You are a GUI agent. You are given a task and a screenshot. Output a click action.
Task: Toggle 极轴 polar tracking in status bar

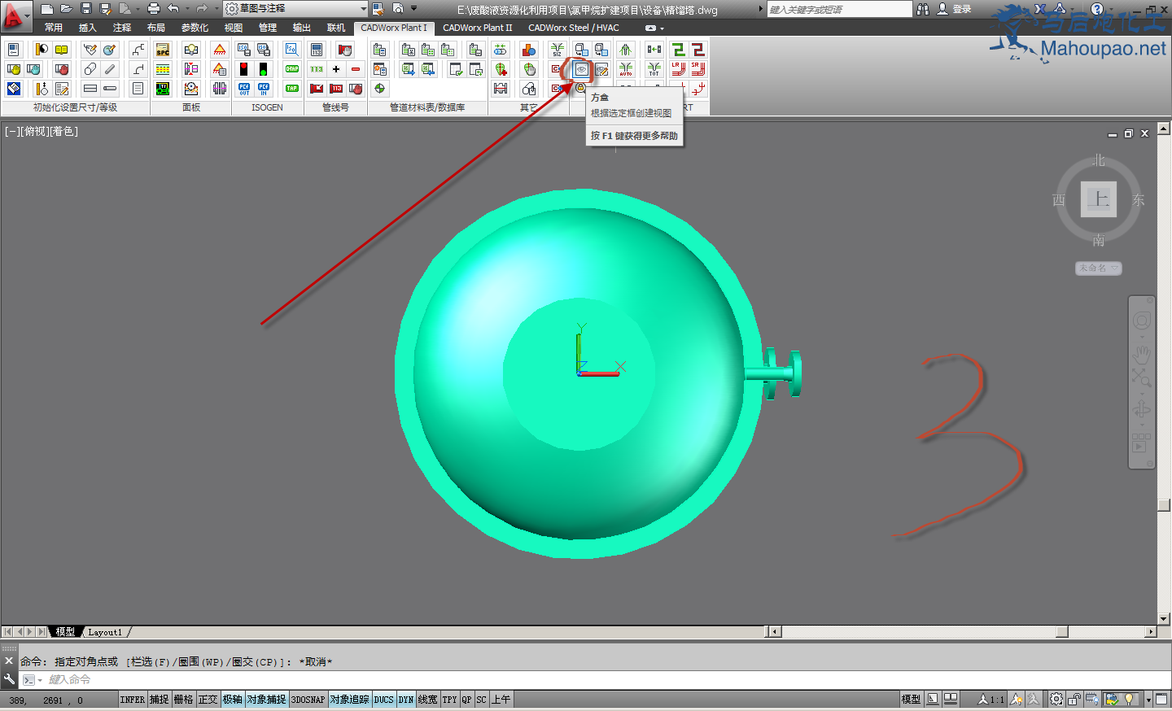[233, 700]
